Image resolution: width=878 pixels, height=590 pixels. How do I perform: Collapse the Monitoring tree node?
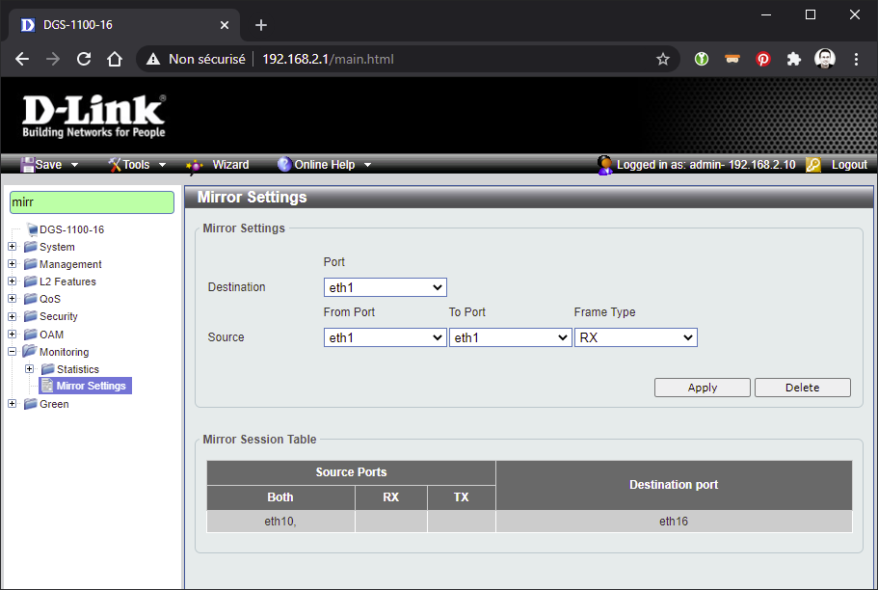pos(12,352)
